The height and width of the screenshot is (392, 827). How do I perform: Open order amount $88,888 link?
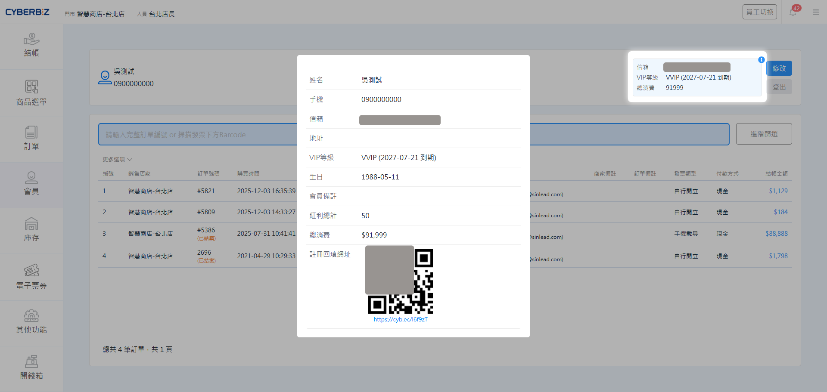click(776, 234)
